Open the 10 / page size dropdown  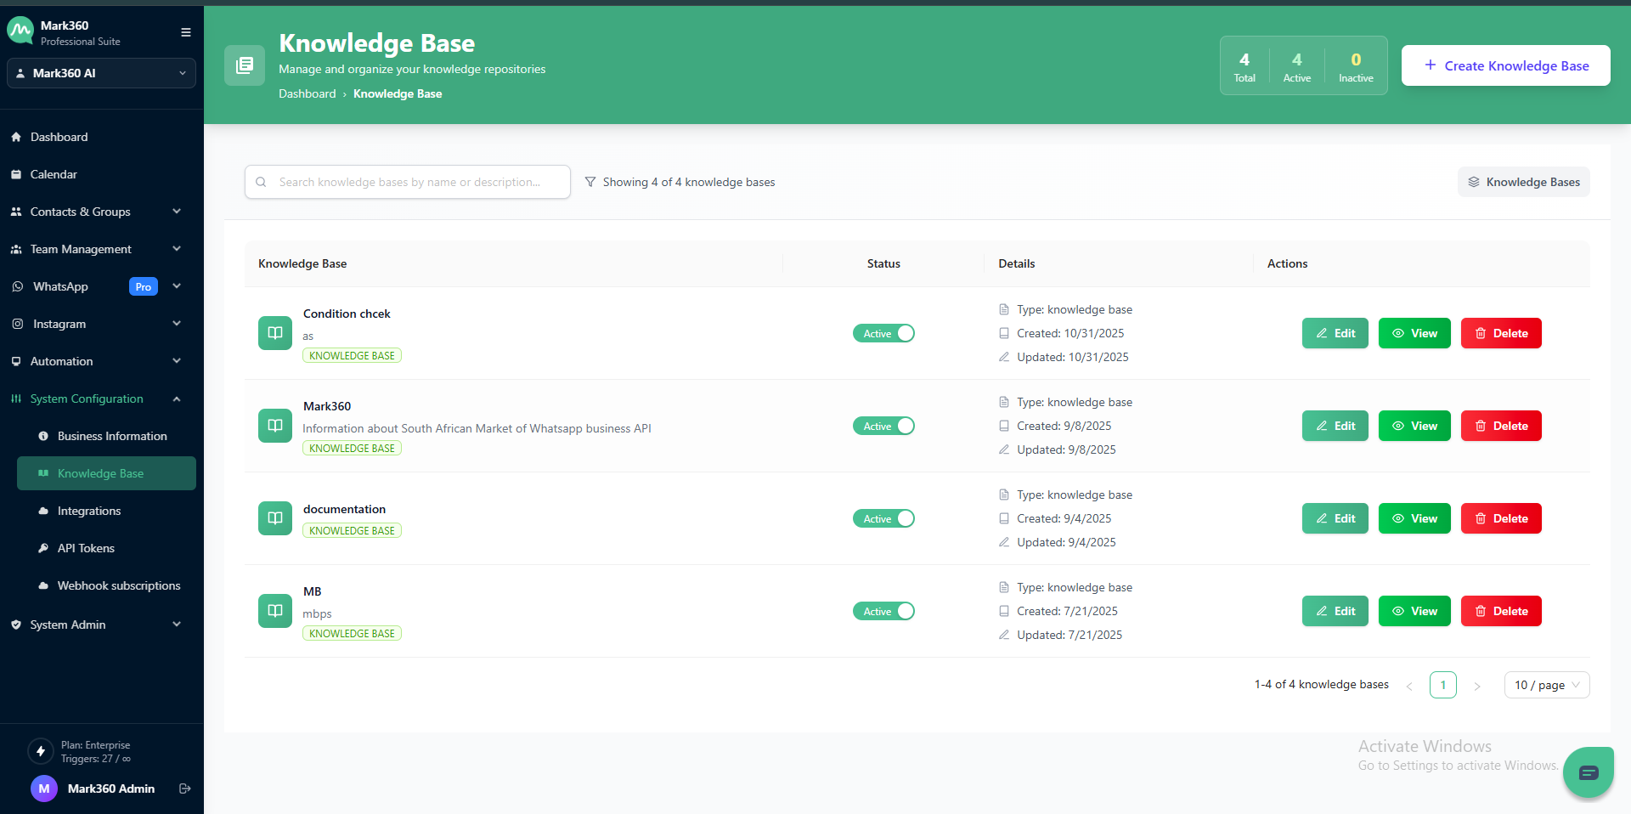point(1546,685)
